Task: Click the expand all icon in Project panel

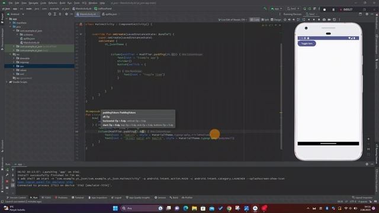Action: pos(55,14)
